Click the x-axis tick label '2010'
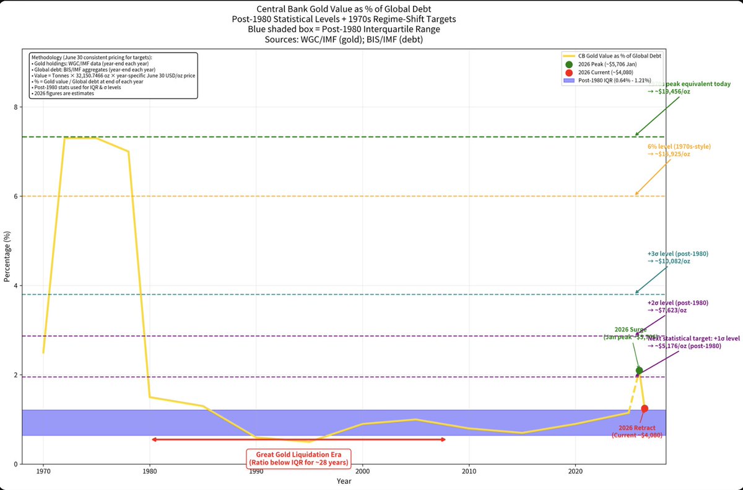The image size is (743, 490). tap(469, 471)
